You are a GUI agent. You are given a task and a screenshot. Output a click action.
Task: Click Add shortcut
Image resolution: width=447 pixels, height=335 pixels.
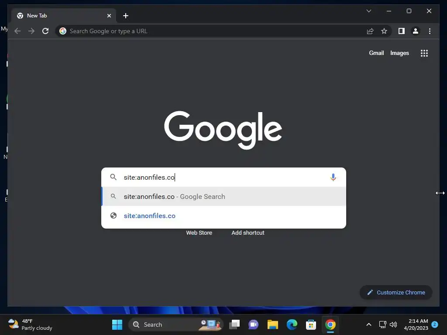[x=248, y=233]
